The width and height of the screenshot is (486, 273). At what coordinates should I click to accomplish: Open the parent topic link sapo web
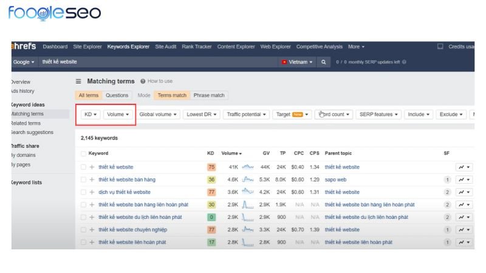336,180
